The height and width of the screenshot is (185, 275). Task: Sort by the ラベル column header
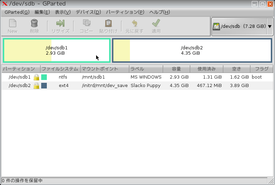(146, 69)
